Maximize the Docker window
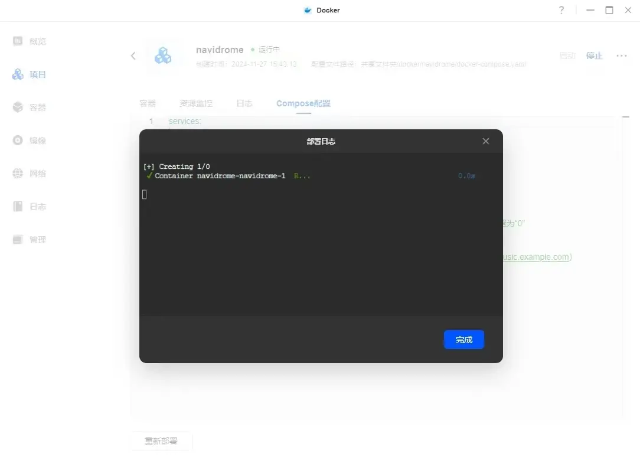640x467 pixels. (x=609, y=10)
